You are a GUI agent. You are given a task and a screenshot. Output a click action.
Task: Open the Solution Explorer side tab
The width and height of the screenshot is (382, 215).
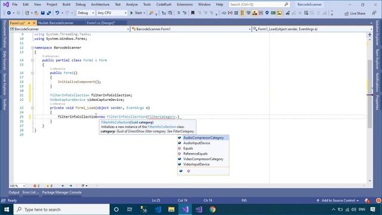[377, 33]
